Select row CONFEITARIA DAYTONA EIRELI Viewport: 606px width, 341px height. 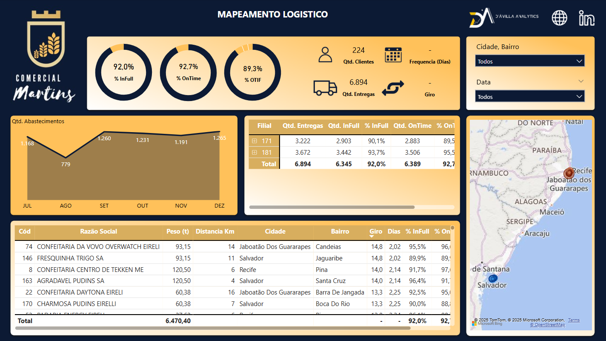(232, 292)
